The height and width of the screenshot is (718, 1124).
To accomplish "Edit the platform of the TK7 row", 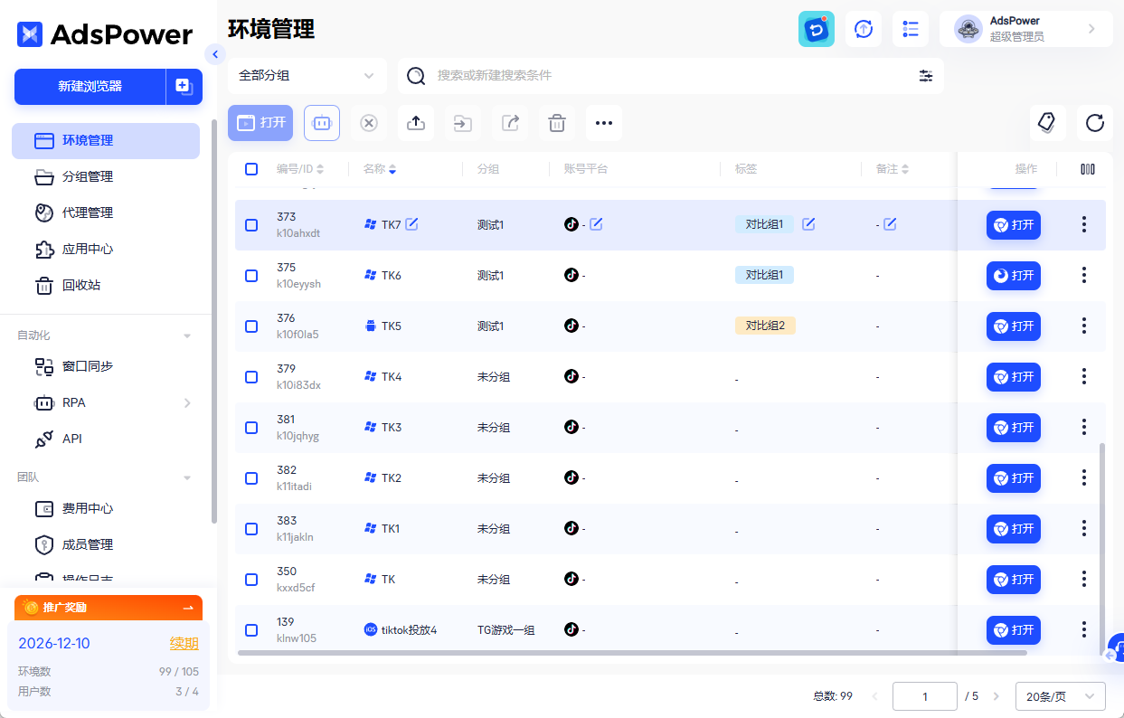I will [596, 224].
